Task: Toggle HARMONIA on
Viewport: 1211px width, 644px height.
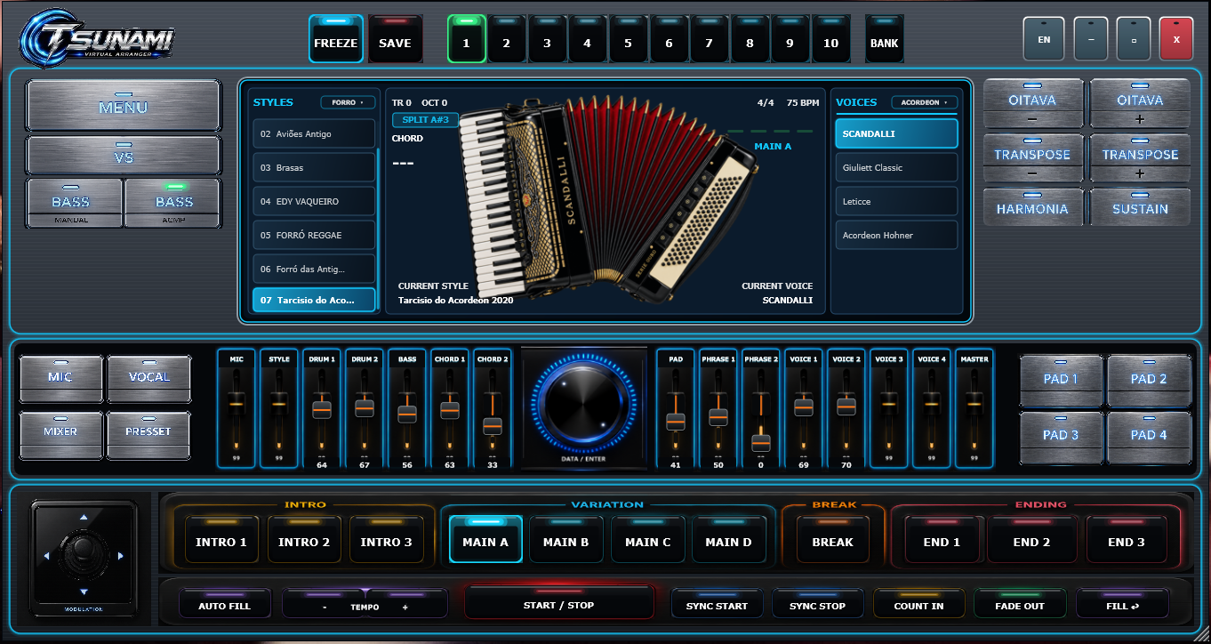Action: pos(1032,206)
